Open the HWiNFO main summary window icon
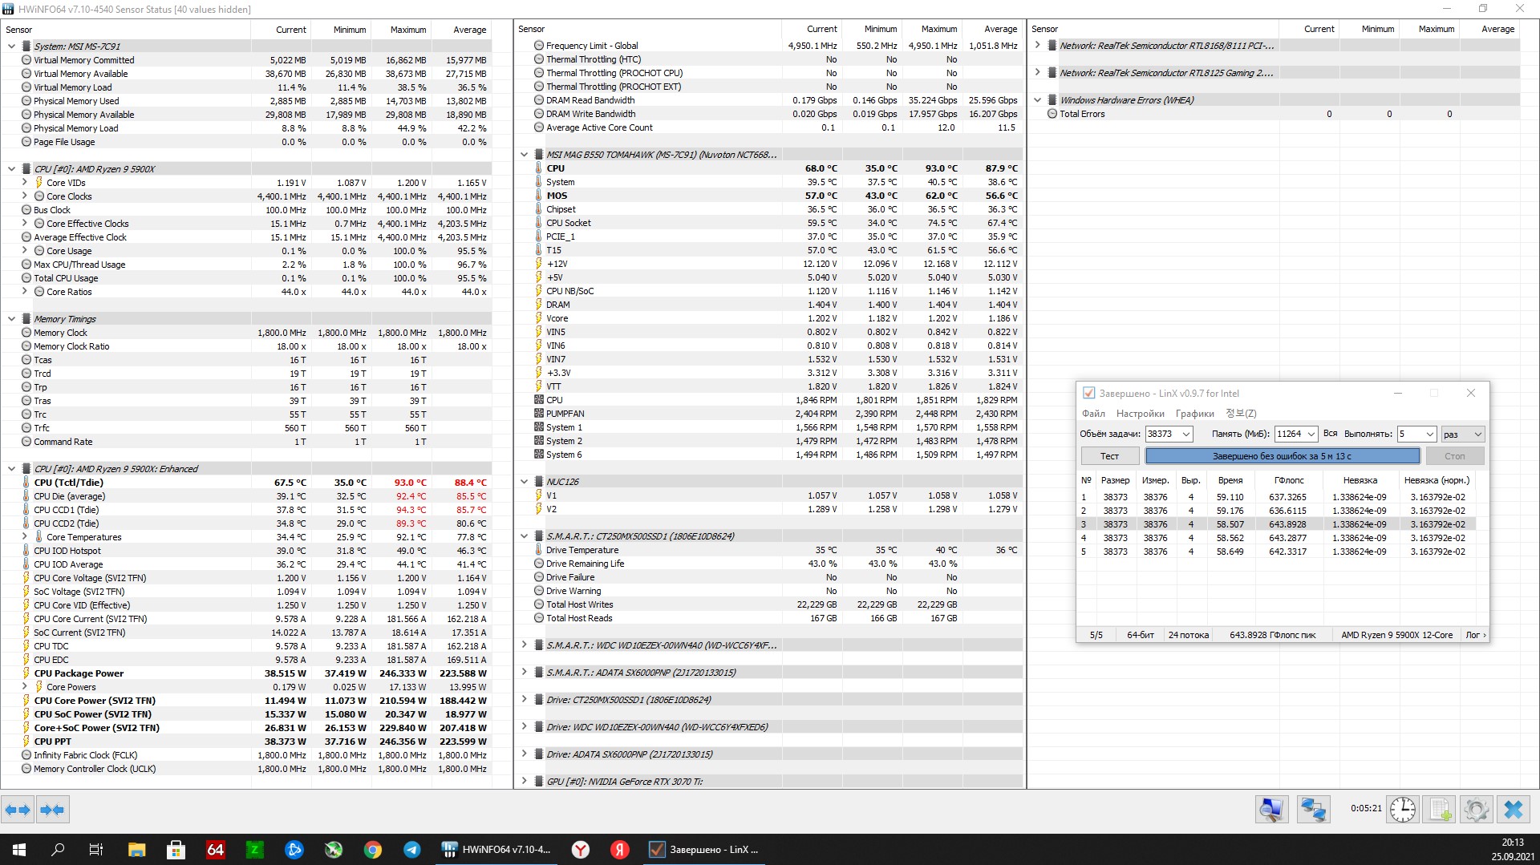This screenshot has width=1540, height=865. (x=1271, y=810)
